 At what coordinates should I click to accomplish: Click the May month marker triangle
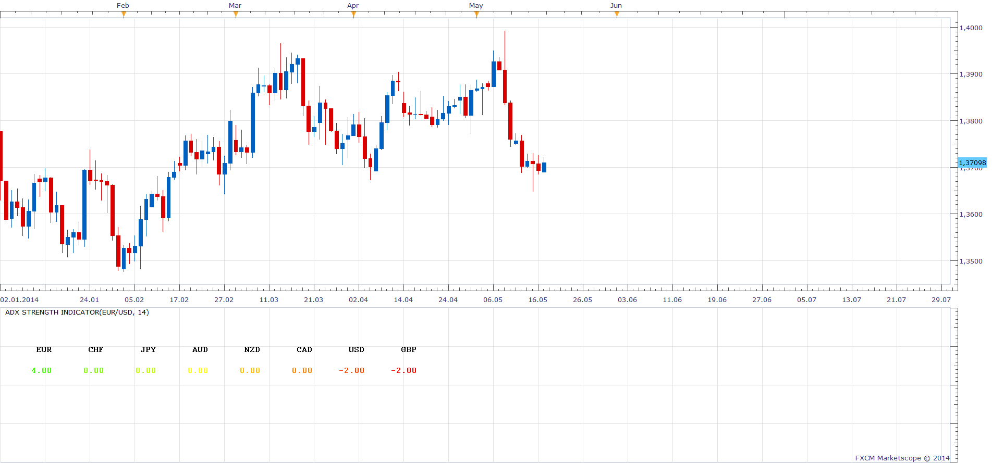coord(477,14)
